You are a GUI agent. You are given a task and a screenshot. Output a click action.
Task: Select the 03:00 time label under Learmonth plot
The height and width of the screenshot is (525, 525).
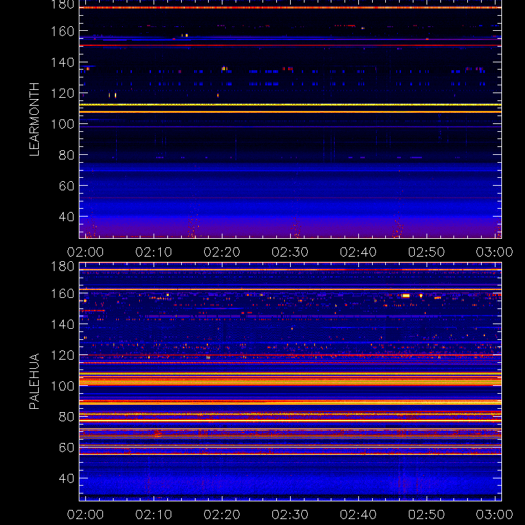click(x=495, y=252)
